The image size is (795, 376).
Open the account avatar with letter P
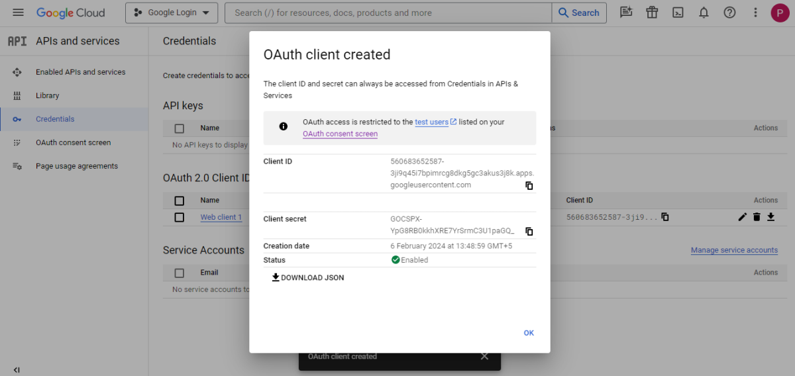(780, 13)
